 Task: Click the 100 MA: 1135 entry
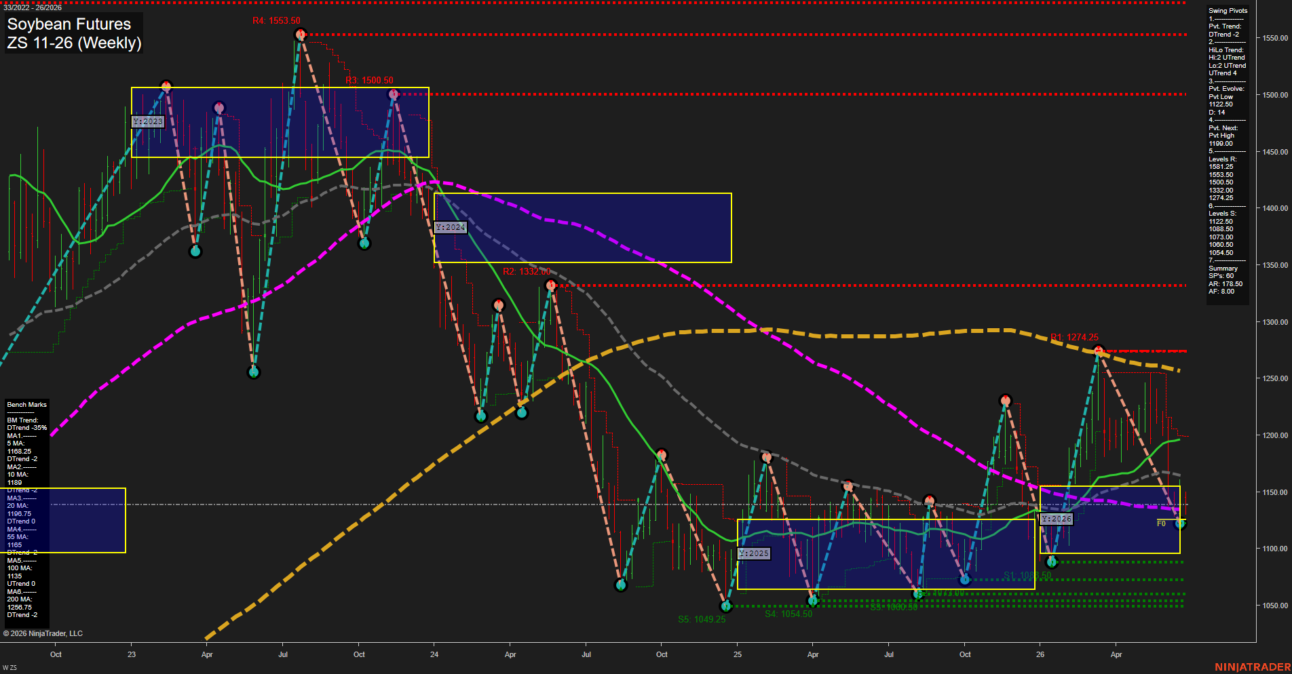(x=20, y=572)
